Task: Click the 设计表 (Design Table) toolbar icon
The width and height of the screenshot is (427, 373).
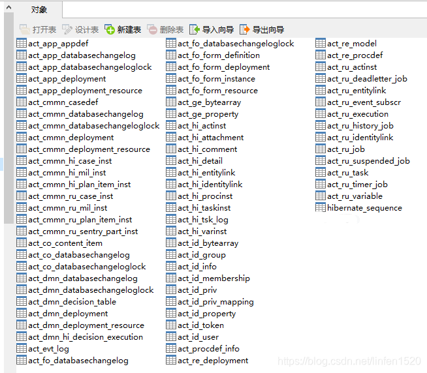Action: tap(67, 29)
